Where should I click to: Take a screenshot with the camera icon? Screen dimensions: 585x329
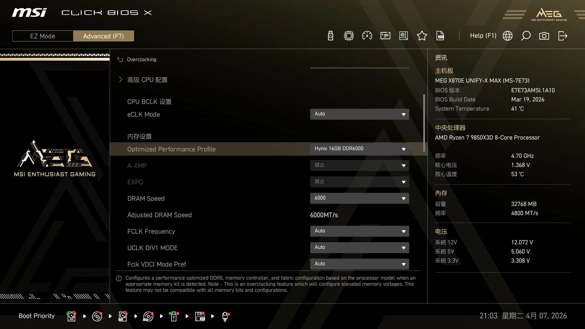coord(544,36)
